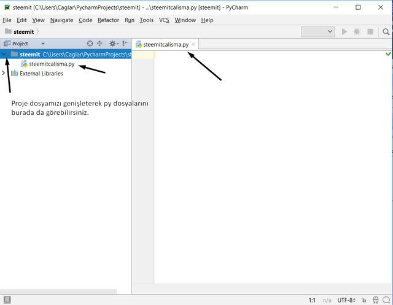Image resolution: width=393 pixels, height=305 pixels.
Task: Open the Edit menu
Action: tap(21, 20)
